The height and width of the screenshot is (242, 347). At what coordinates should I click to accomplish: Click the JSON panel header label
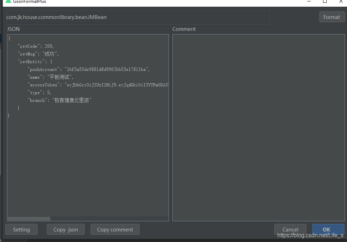13,29
